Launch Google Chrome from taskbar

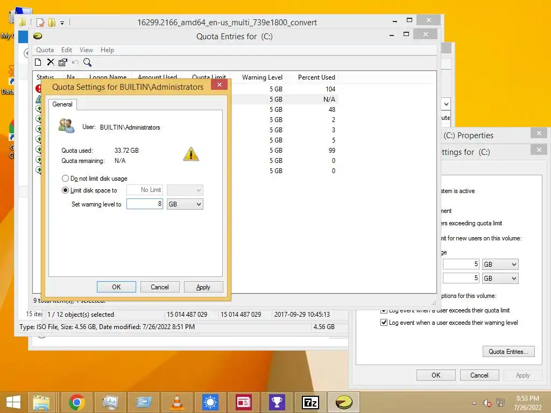pyautogui.click(x=76, y=402)
